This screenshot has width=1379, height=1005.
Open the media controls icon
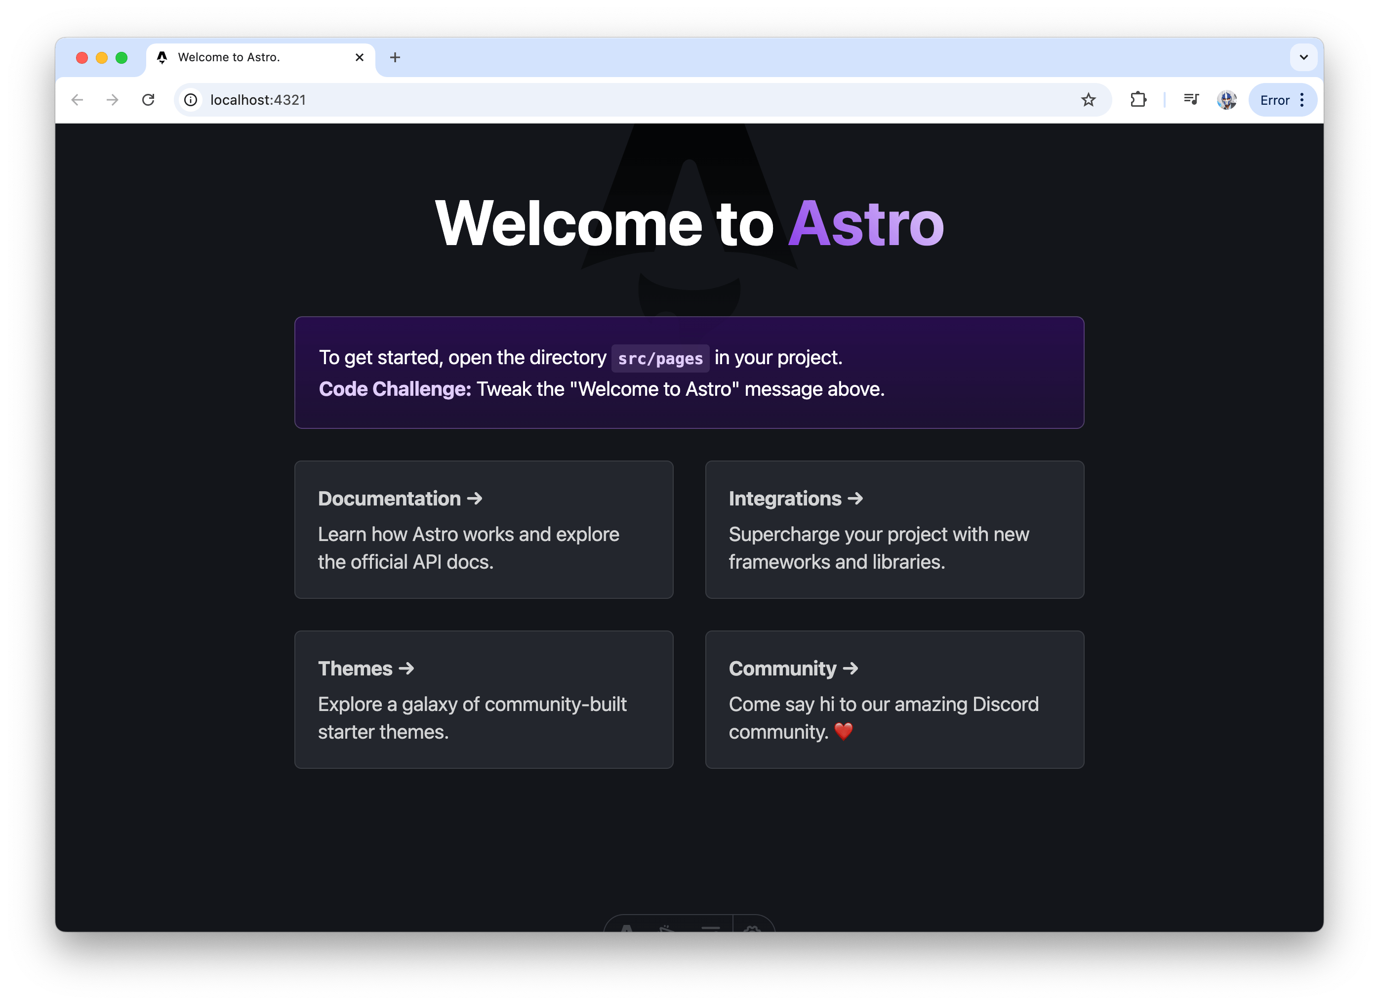(x=1191, y=100)
